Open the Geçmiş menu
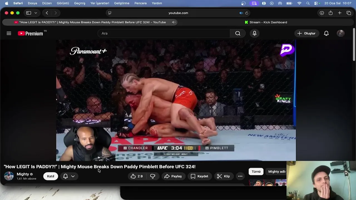Image resolution: width=356 pixels, height=200 pixels. pos(80,3)
